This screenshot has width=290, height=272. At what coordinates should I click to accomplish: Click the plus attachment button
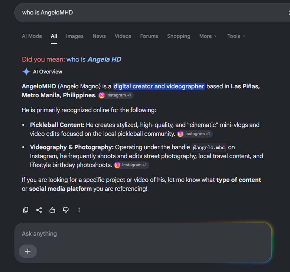(x=28, y=251)
